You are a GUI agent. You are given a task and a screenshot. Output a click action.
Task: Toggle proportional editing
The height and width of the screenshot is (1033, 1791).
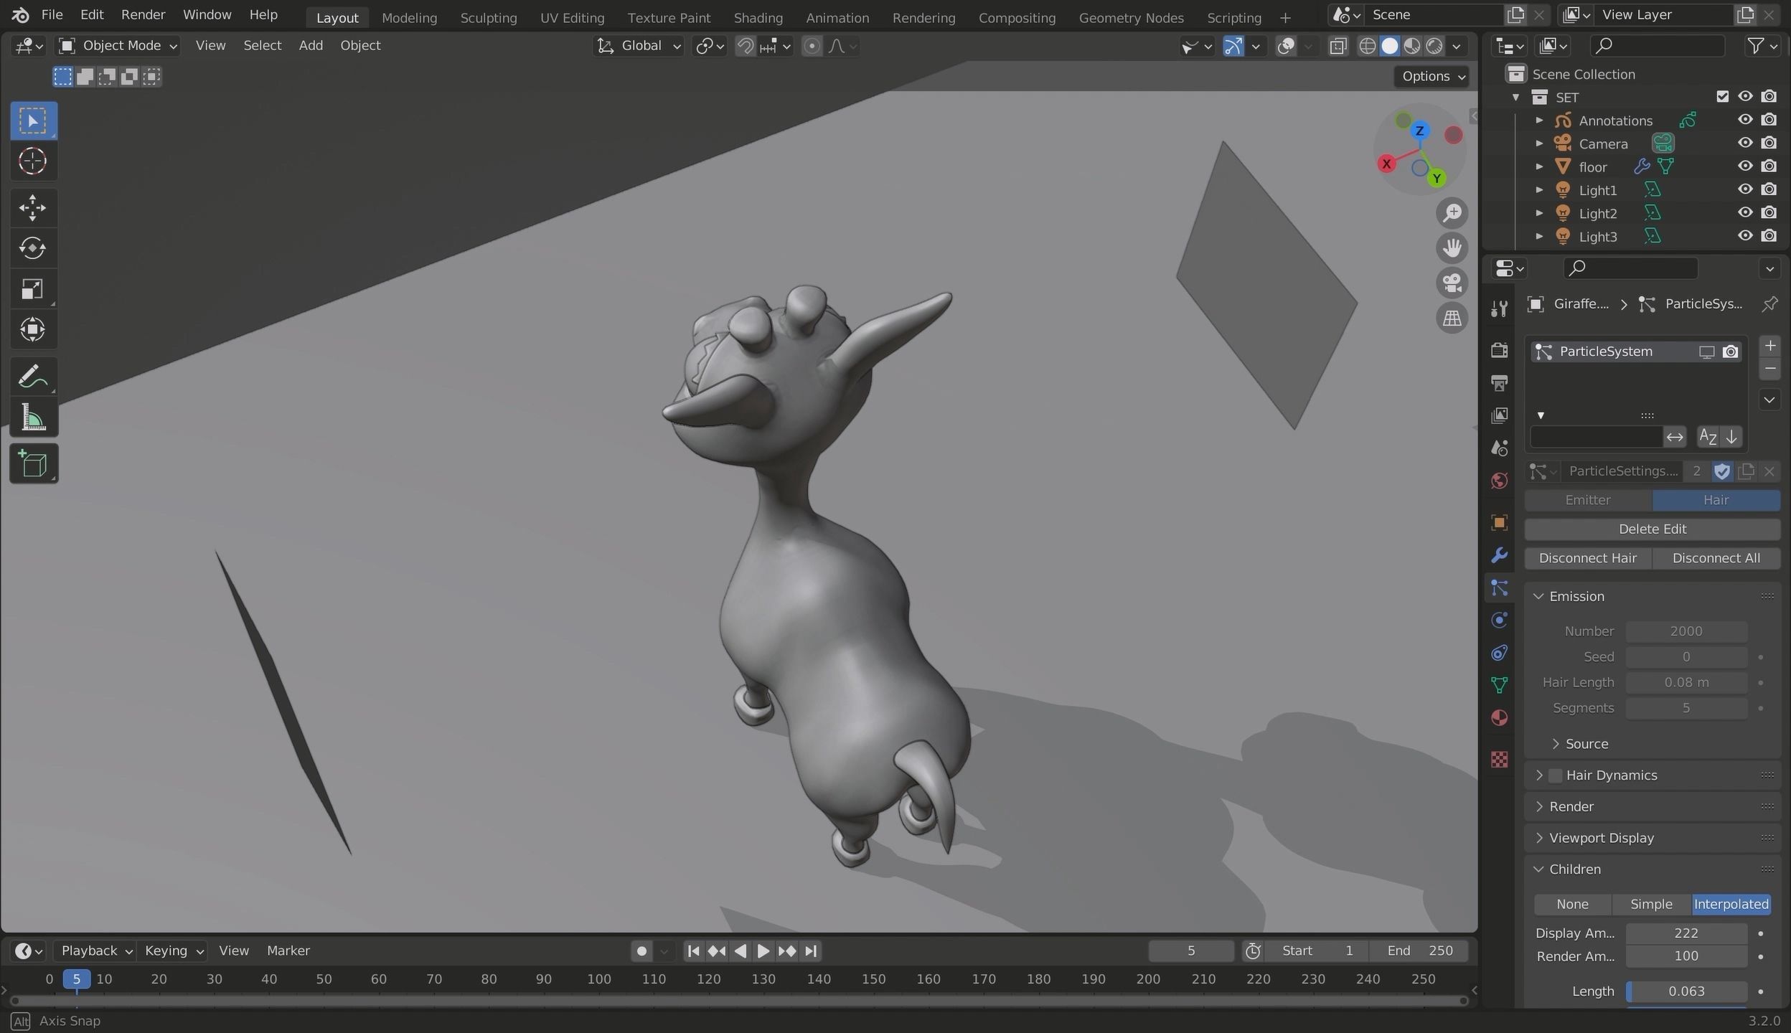[x=812, y=47]
